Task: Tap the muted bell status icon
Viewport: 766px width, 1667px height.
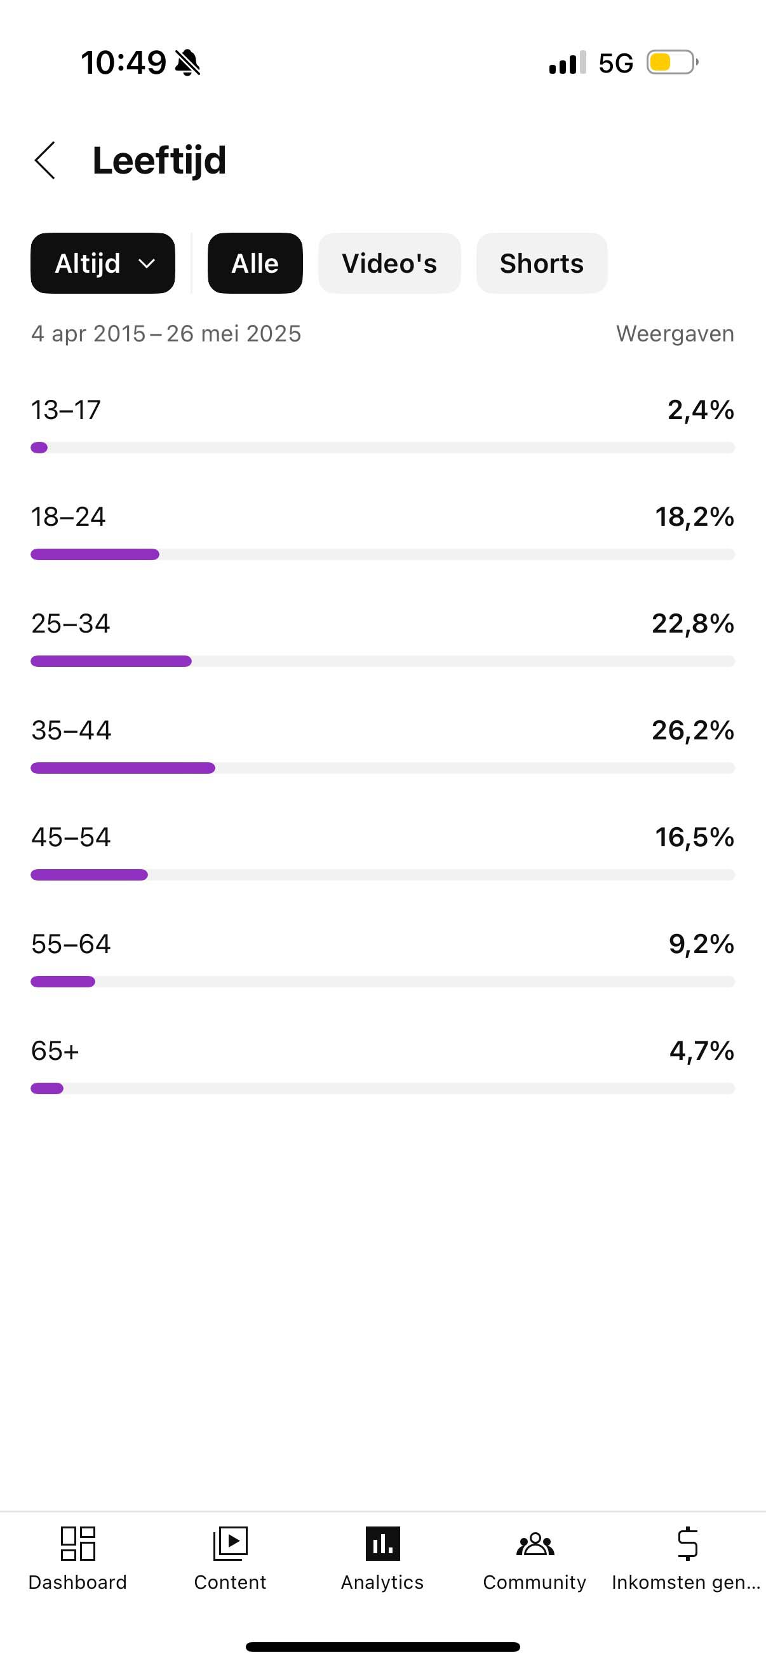Action: click(x=187, y=63)
